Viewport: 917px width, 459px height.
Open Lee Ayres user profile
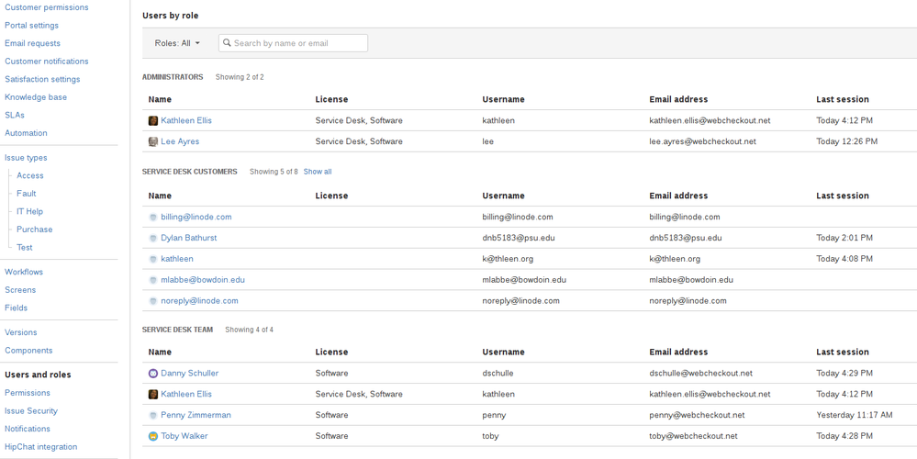coord(180,141)
